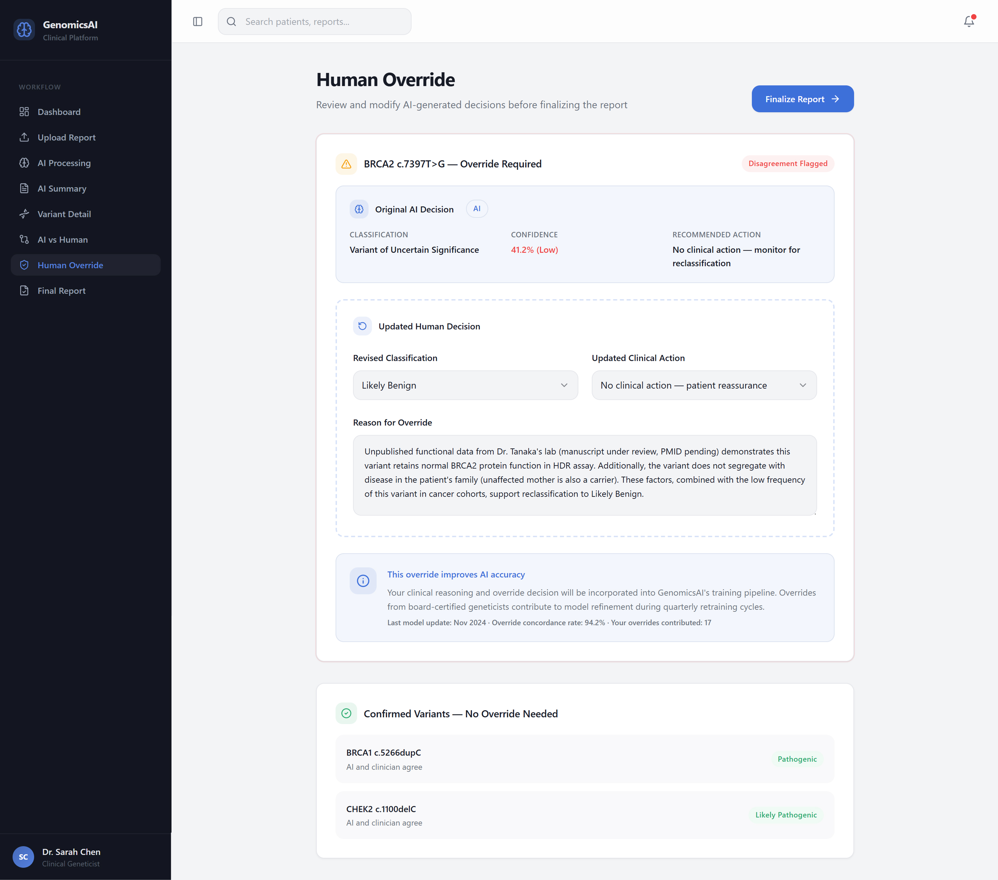
Task: Click the Human Override shield icon
Action: 24,265
